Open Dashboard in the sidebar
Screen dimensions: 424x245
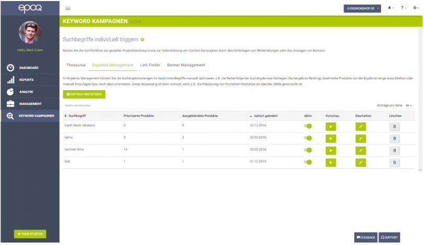tap(30, 68)
